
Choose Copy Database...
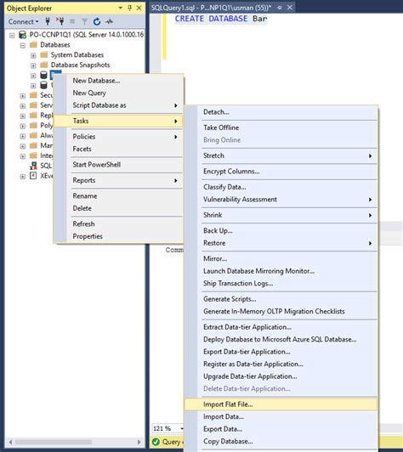click(281, 442)
